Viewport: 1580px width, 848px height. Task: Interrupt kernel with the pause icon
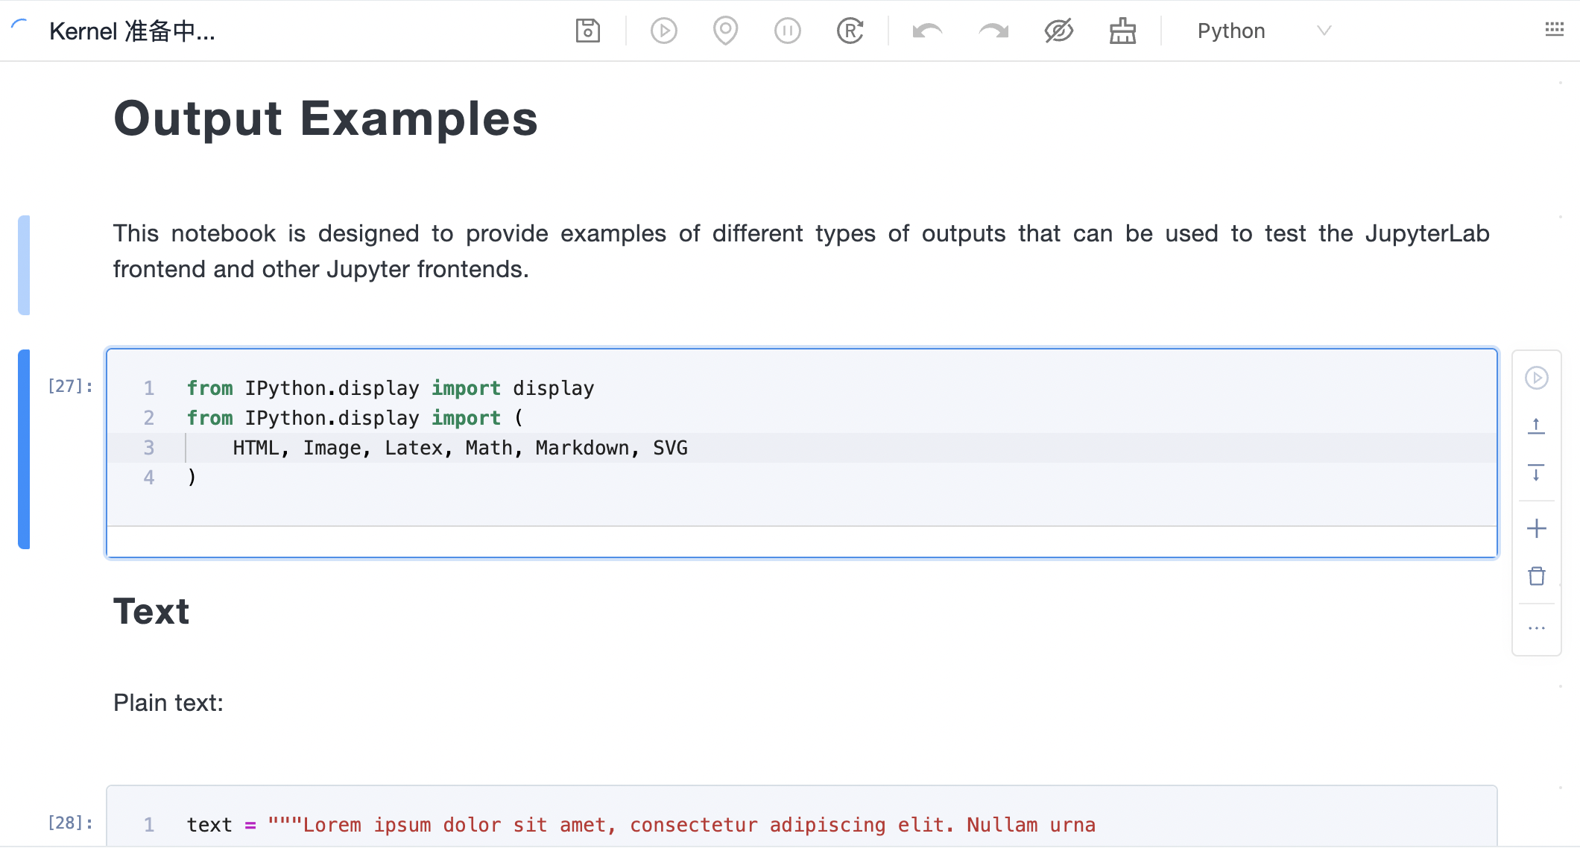(787, 31)
